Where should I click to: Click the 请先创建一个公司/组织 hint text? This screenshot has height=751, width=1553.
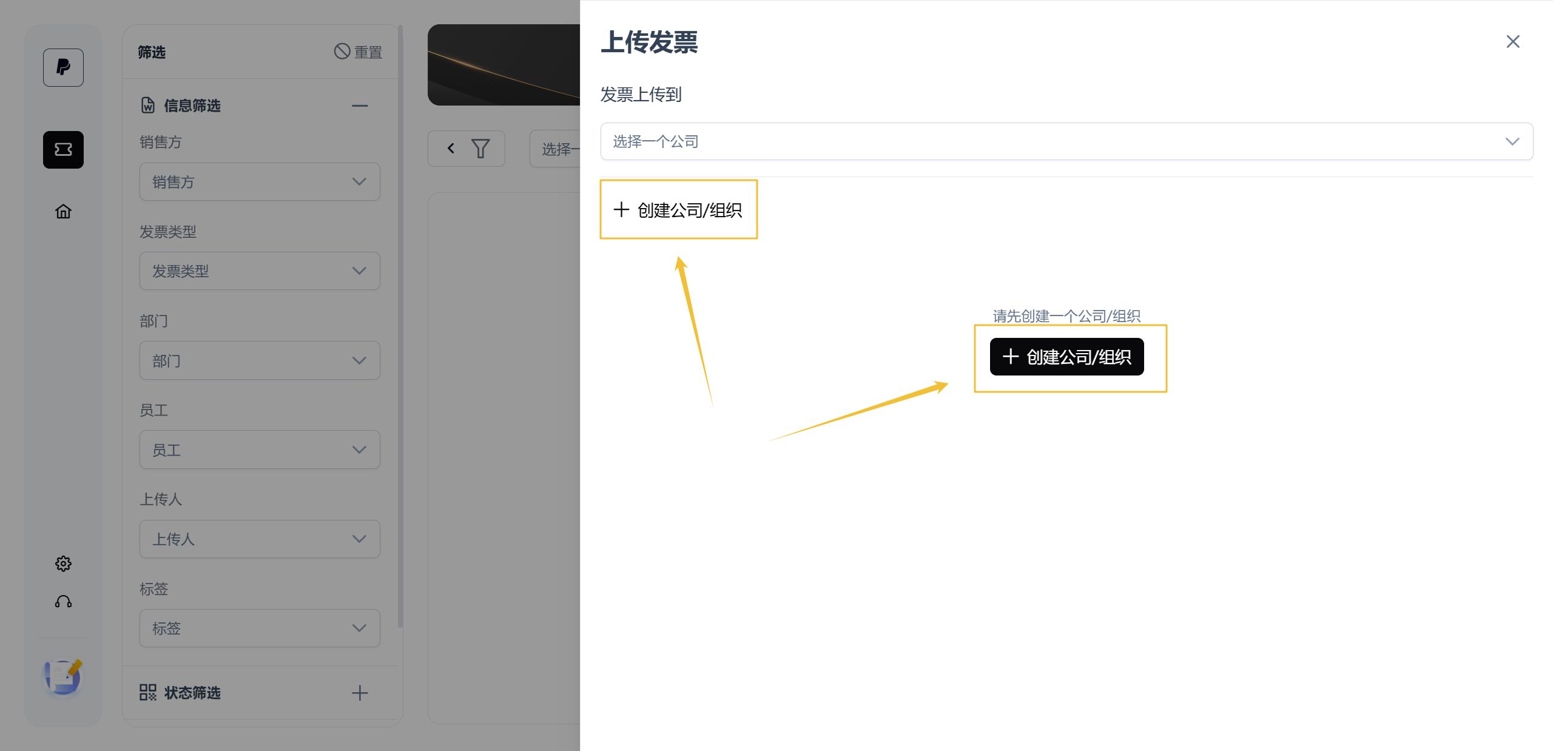pyautogui.click(x=1066, y=316)
